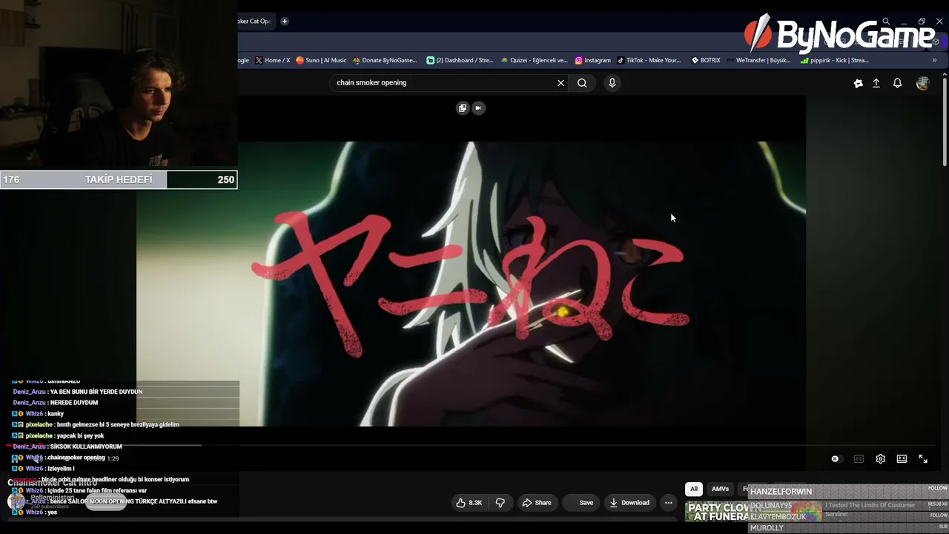Select the All filter chip
Image resolution: width=949 pixels, height=534 pixels.
coord(694,489)
